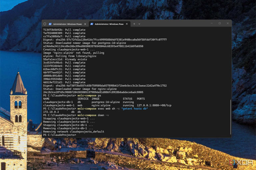
Task: Click 'alpine: Pulling from library/nginx' line
Action: coord(70,56)
